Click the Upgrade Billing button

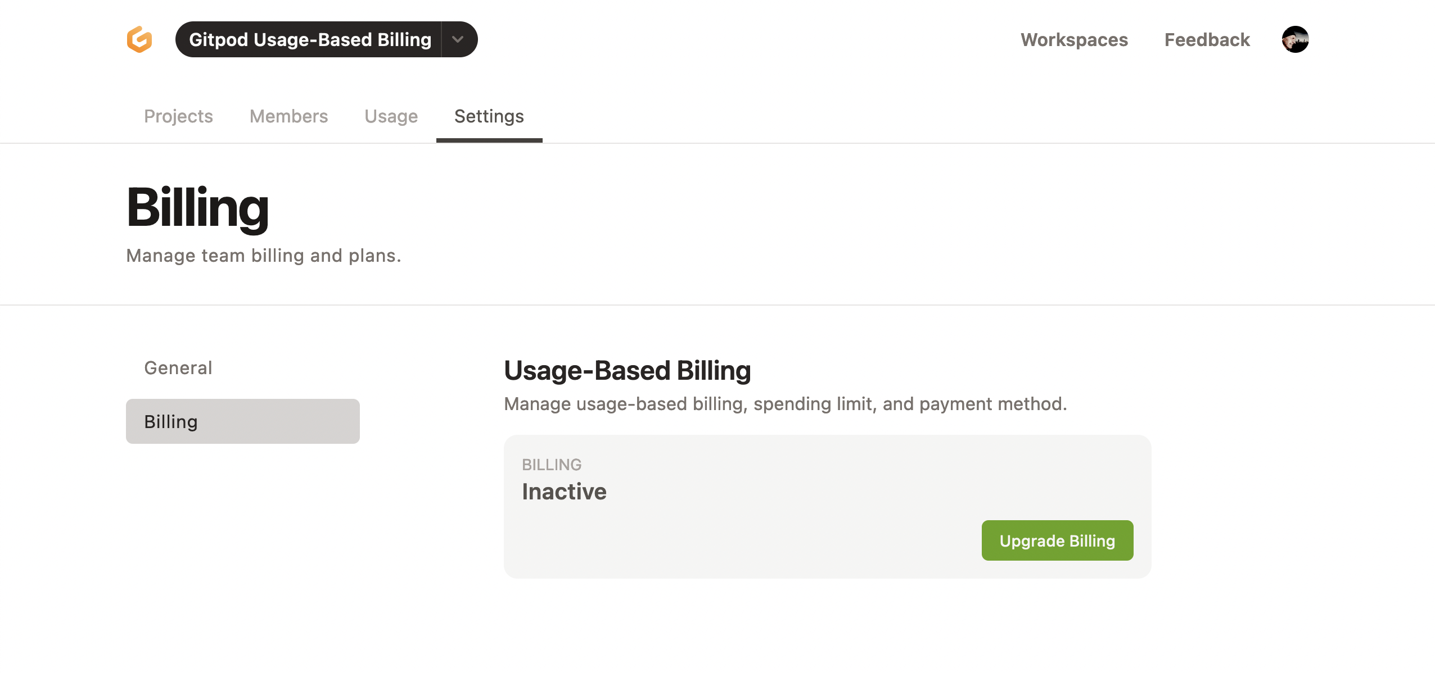pyautogui.click(x=1057, y=540)
